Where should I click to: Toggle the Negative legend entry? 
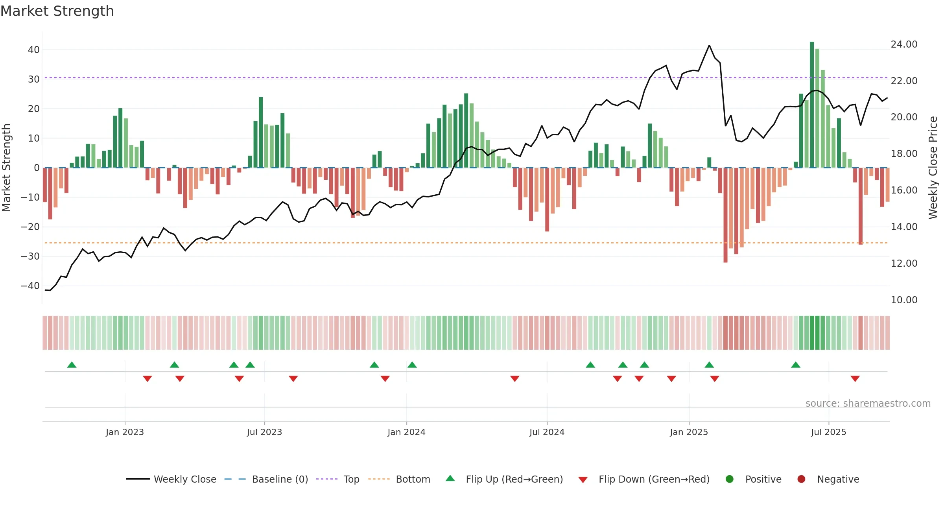(x=828, y=479)
